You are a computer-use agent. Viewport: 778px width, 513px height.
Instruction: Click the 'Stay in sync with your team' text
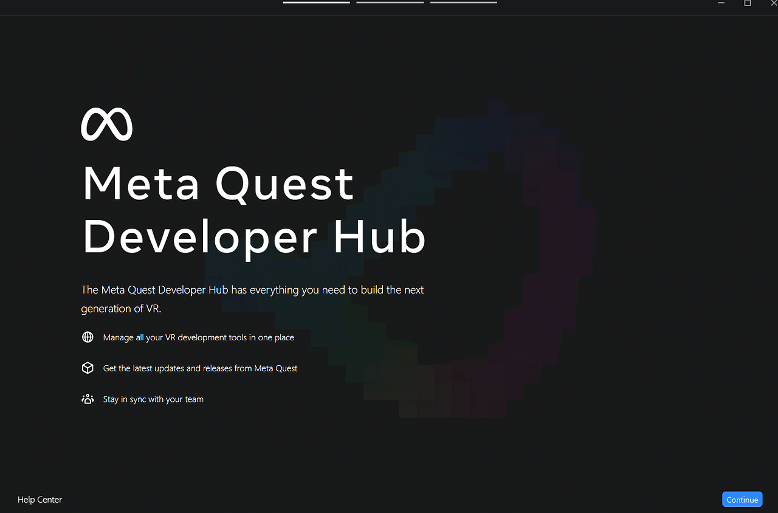pyautogui.click(x=153, y=399)
